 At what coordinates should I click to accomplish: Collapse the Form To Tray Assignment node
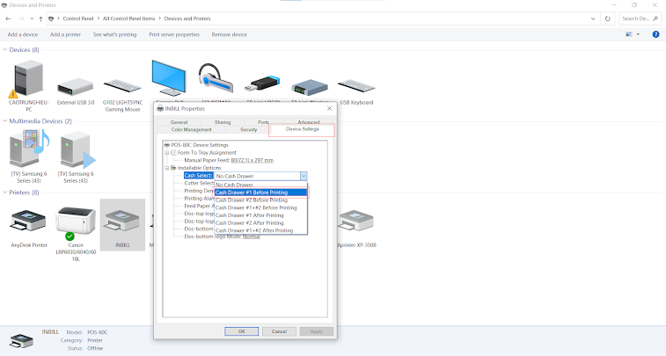pos(167,153)
